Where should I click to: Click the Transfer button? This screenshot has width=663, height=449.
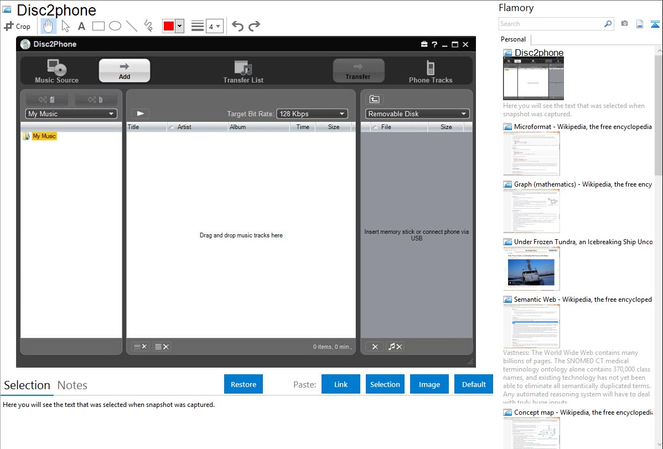pyautogui.click(x=358, y=70)
